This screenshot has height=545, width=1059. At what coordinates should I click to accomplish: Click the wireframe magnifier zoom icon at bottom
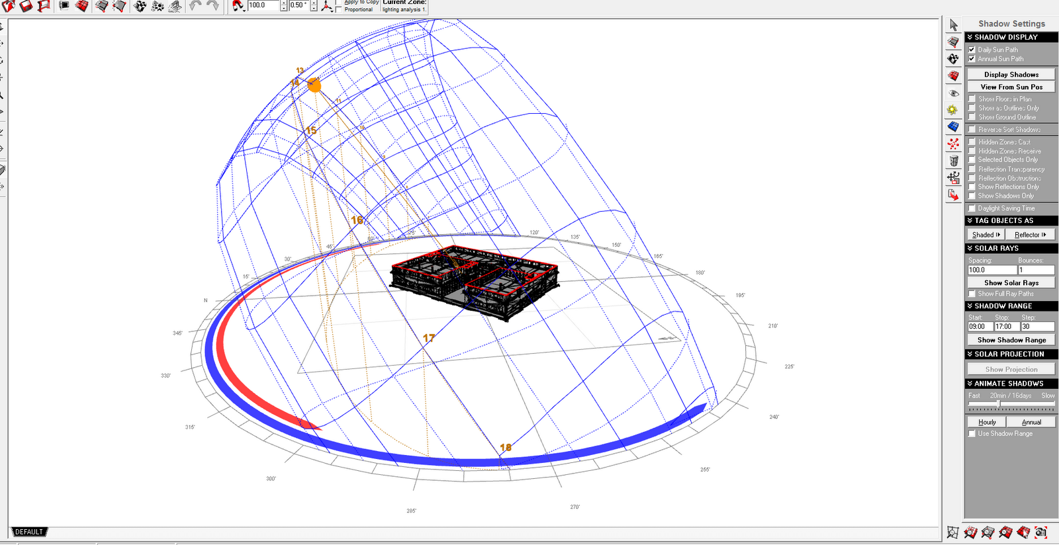(952, 532)
